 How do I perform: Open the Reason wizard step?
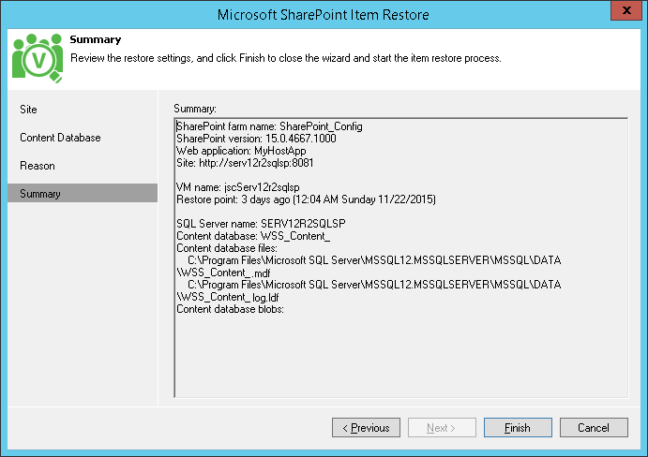(x=38, y=166)
